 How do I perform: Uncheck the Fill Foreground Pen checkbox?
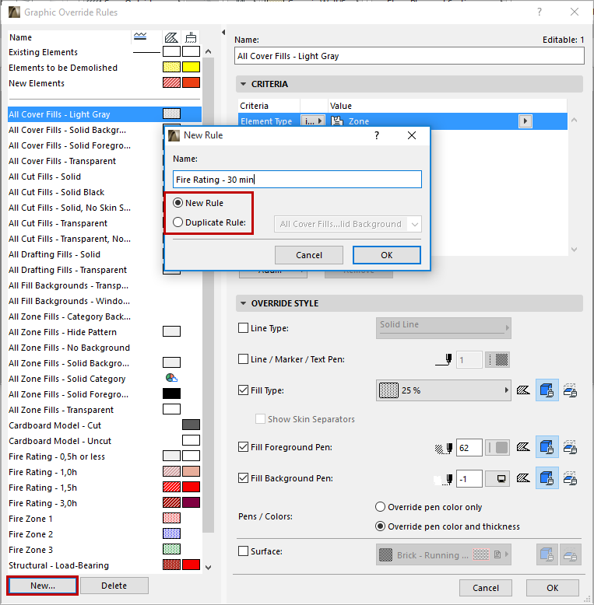point(244,447)
